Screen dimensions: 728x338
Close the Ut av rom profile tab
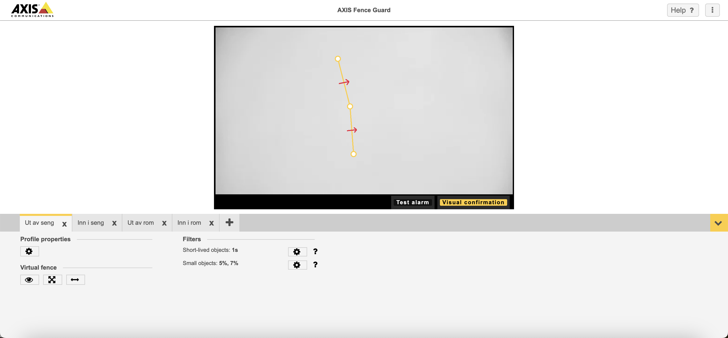click(x=164, y=222)
